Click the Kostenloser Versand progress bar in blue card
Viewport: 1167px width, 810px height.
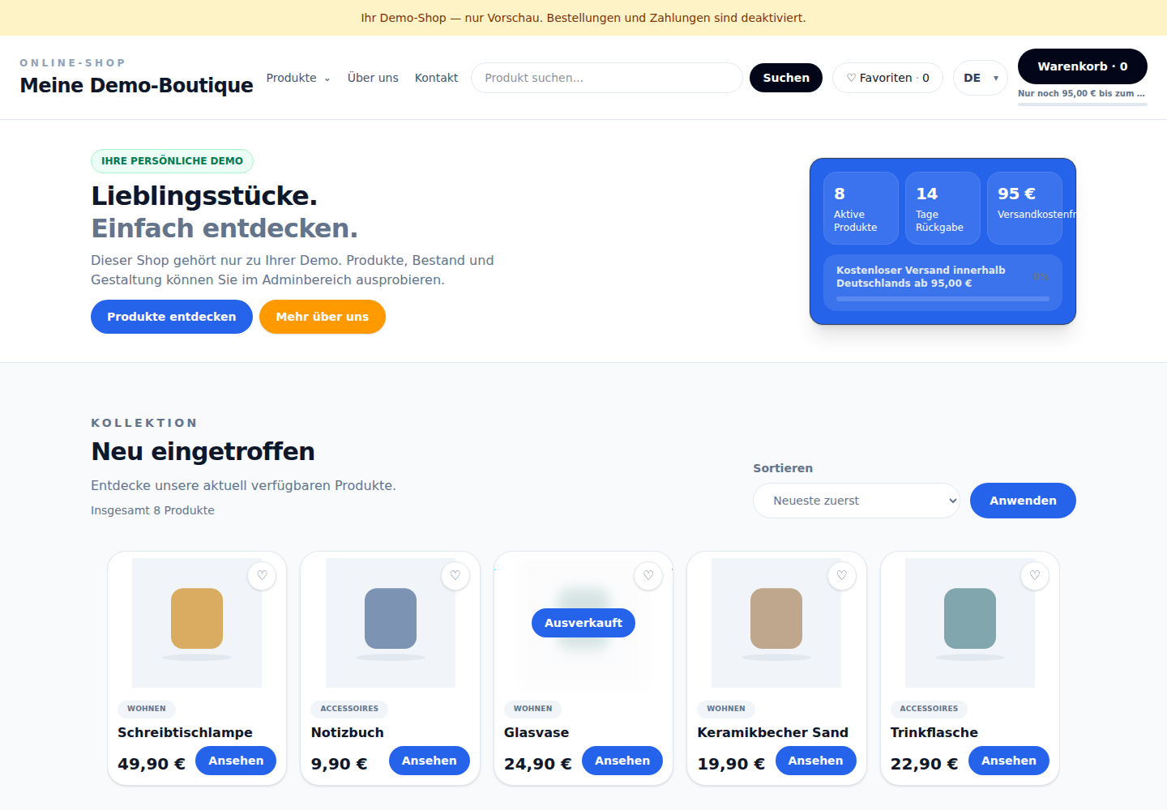coord(943,299)
